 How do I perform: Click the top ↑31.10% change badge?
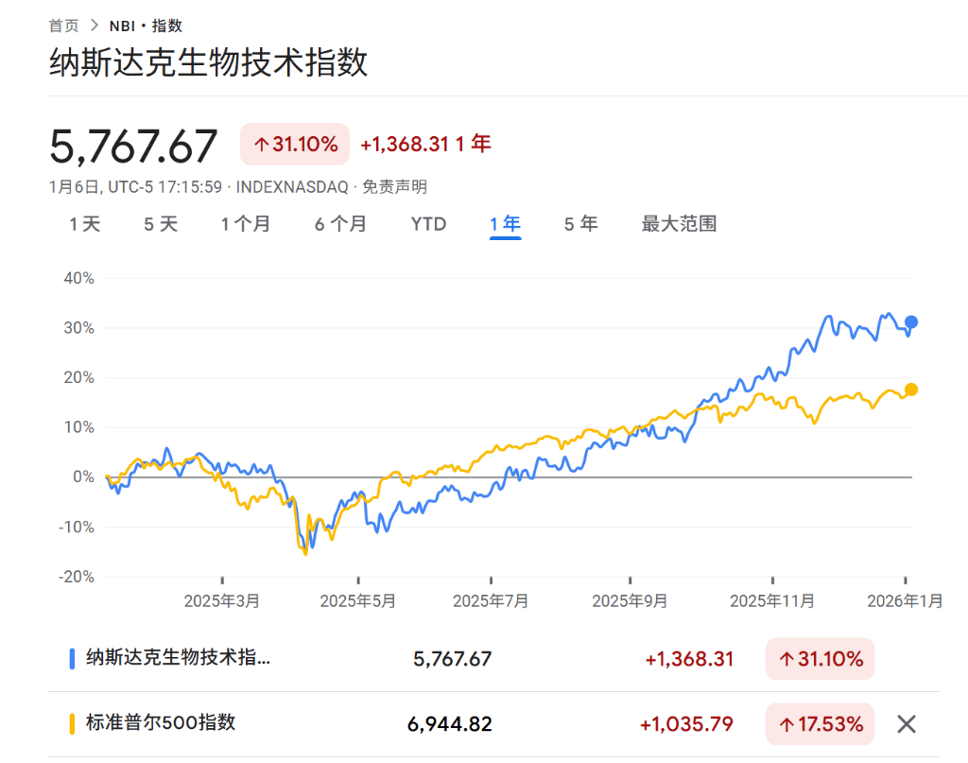pyautogui.click(x=295, y=145)
